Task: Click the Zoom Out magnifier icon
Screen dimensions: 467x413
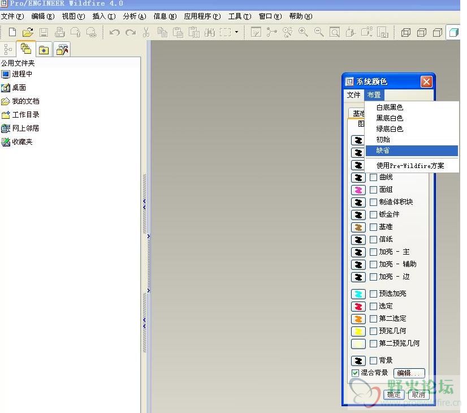Action: tap(319, 32)
